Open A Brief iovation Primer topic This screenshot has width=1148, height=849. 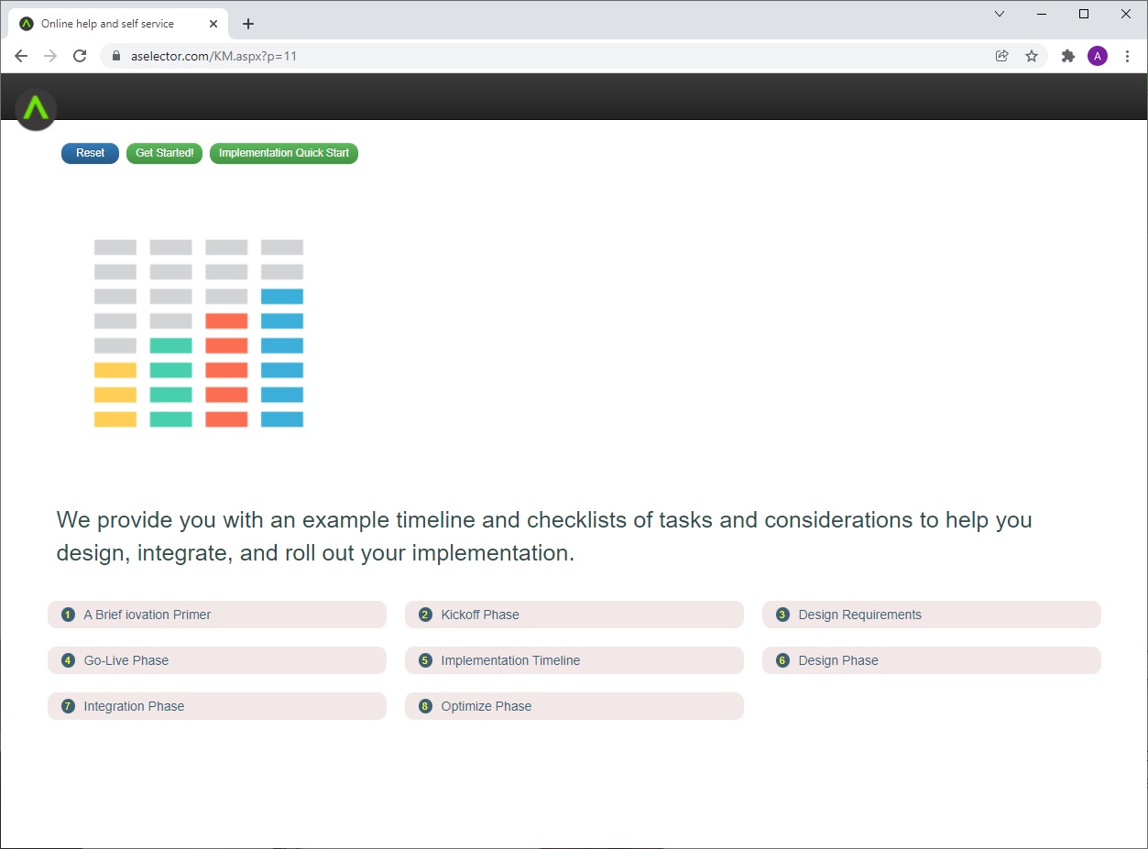[x=217, y=615]
